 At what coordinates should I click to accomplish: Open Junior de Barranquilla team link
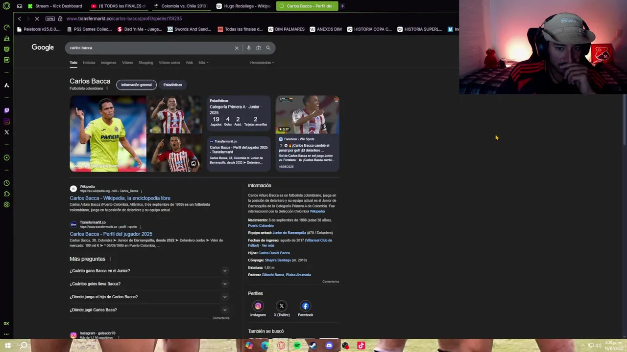[x=289, y=233]
